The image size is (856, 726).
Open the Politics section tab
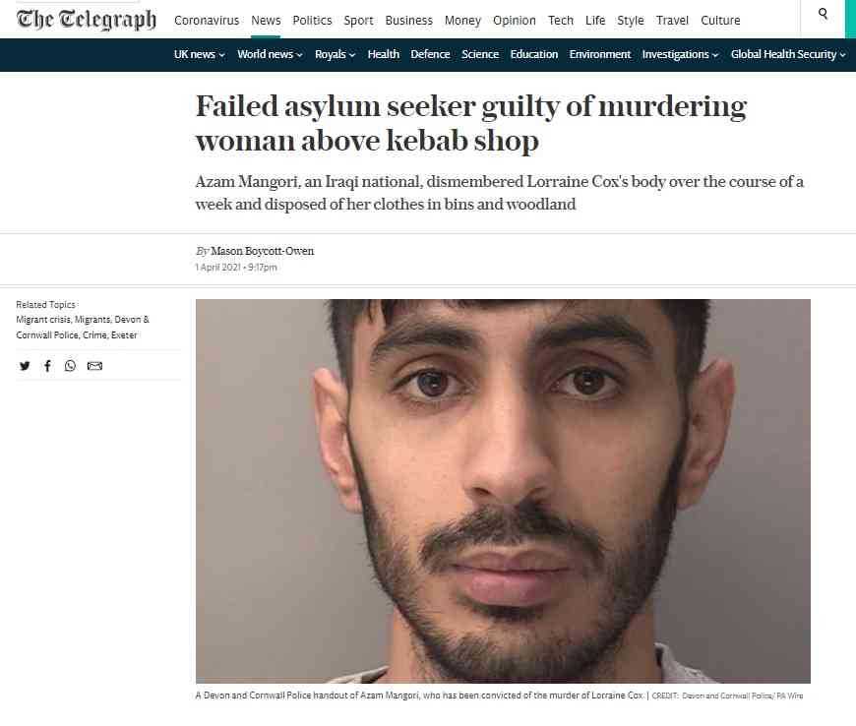(312, 21)
